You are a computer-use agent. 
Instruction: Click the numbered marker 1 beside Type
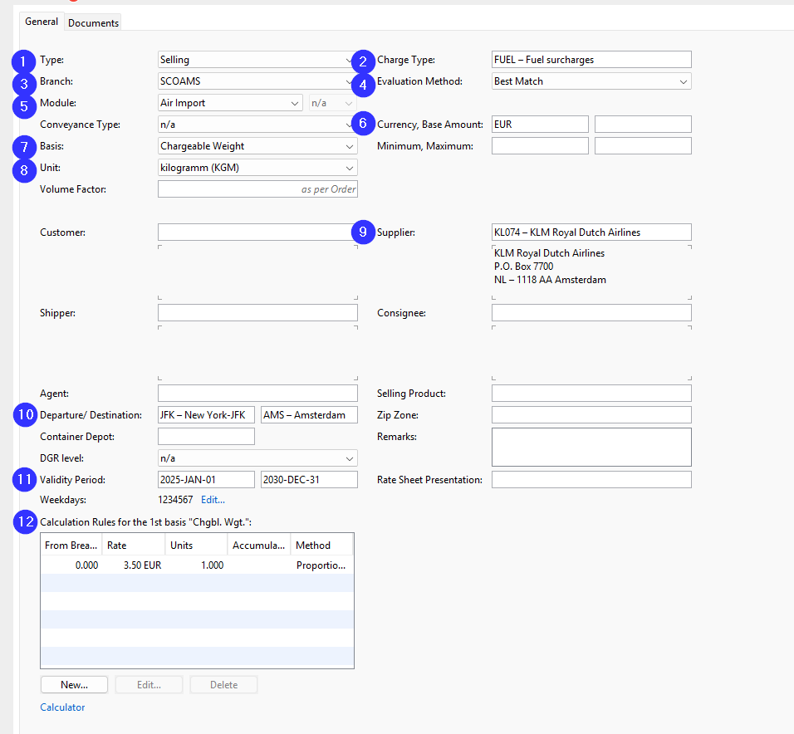[x=24, y=61]
